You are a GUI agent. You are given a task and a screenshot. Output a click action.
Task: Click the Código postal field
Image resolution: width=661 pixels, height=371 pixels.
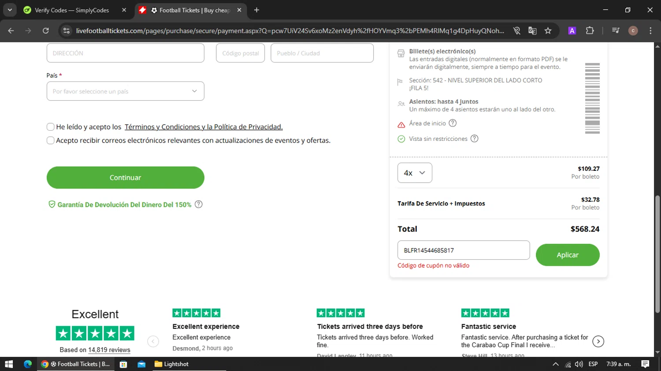(240, 53)
